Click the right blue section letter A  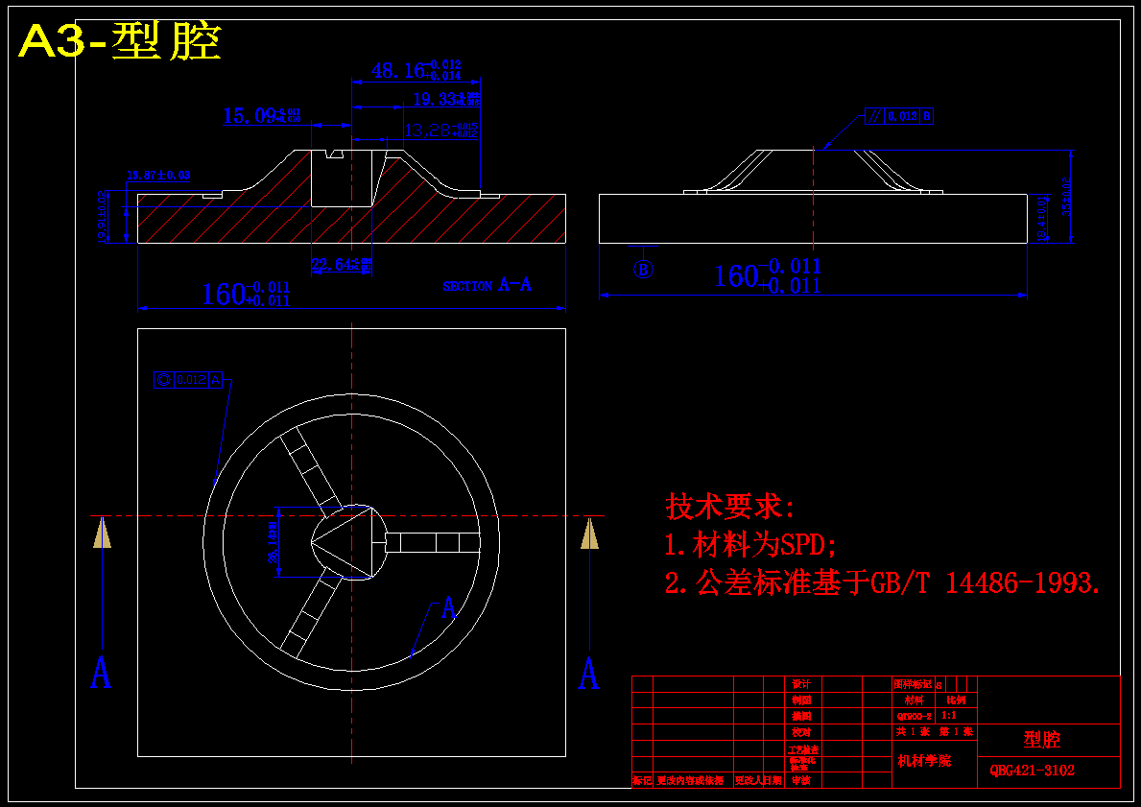pos(588,674)
